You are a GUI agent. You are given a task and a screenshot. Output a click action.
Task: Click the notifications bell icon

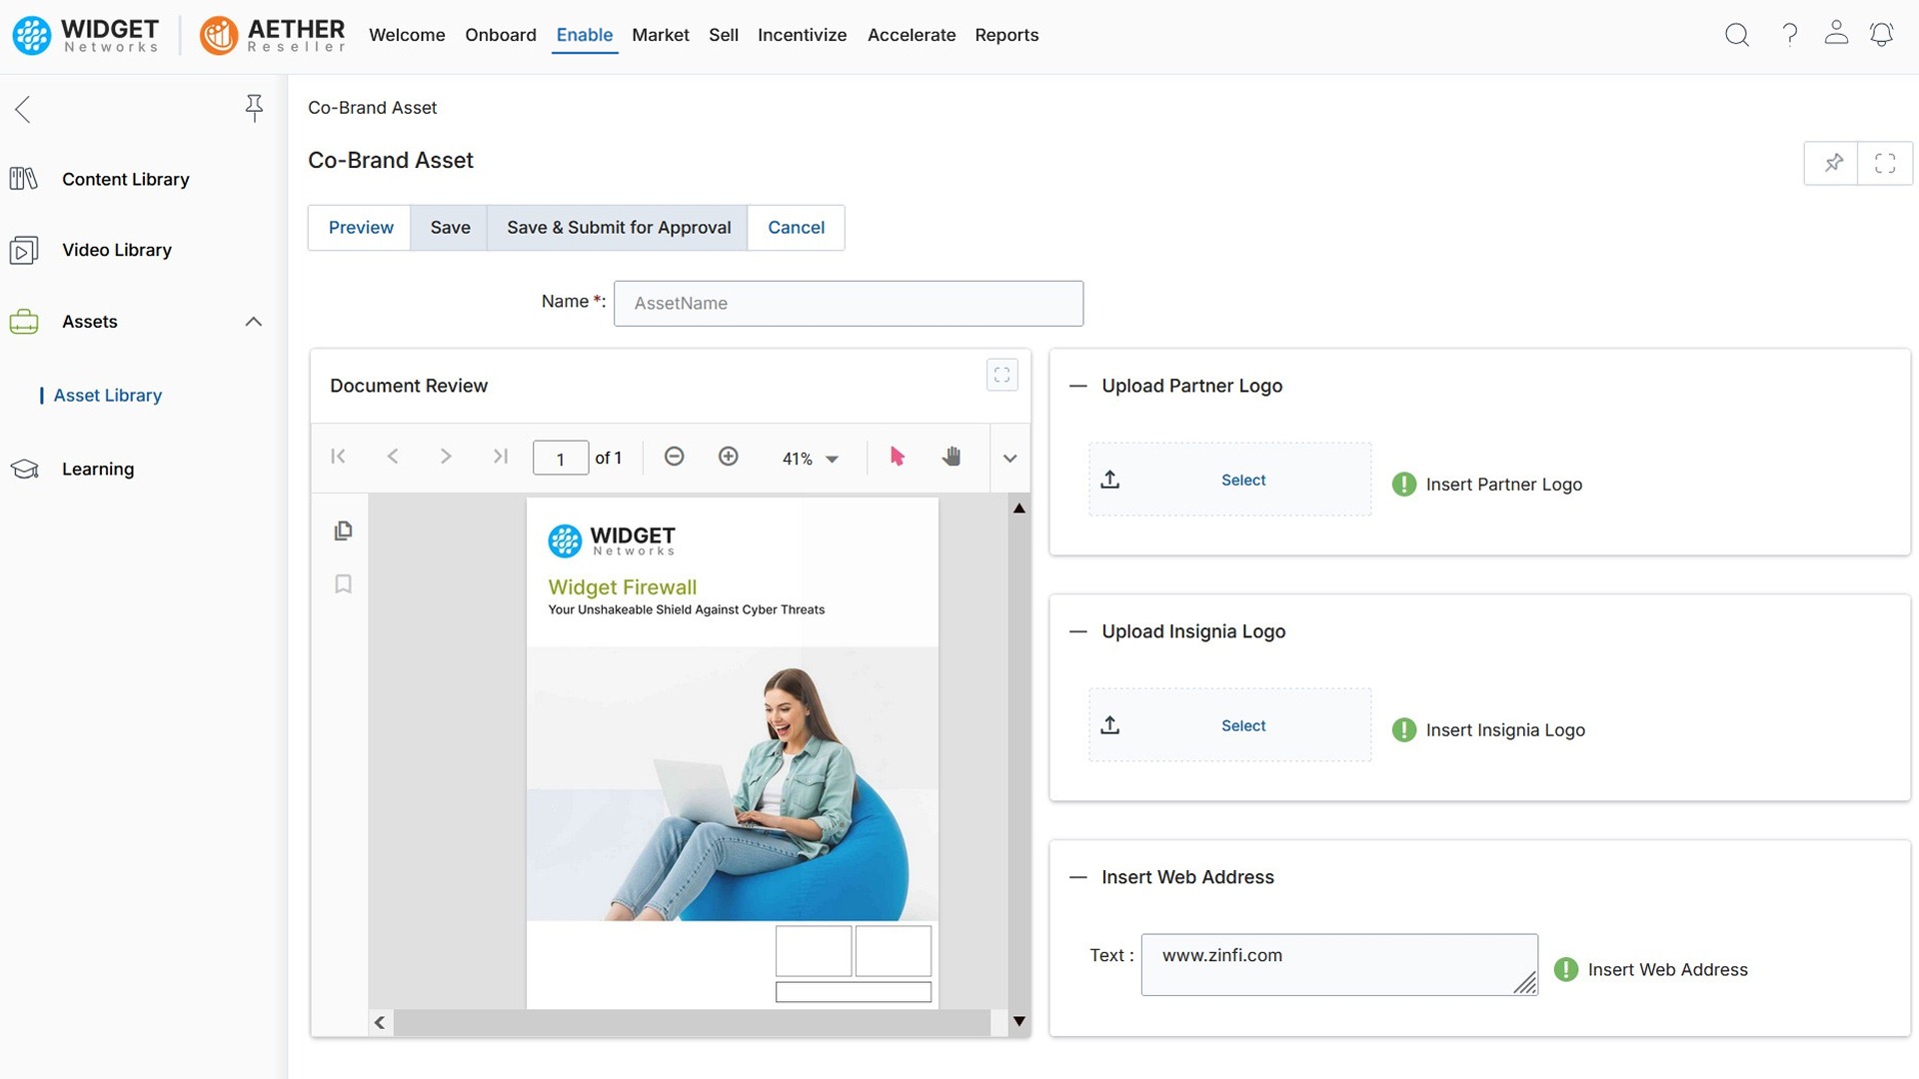click(1882, 34)
